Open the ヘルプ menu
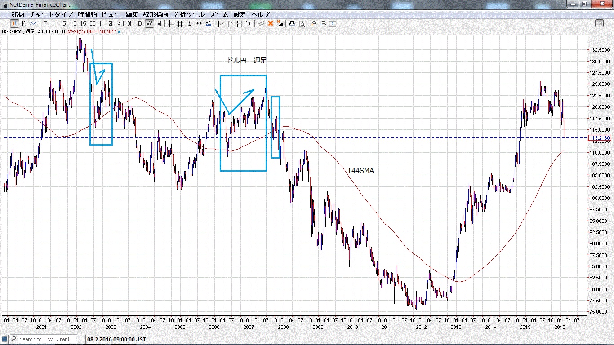Screen dimensions: 614x345 (261, 14)
